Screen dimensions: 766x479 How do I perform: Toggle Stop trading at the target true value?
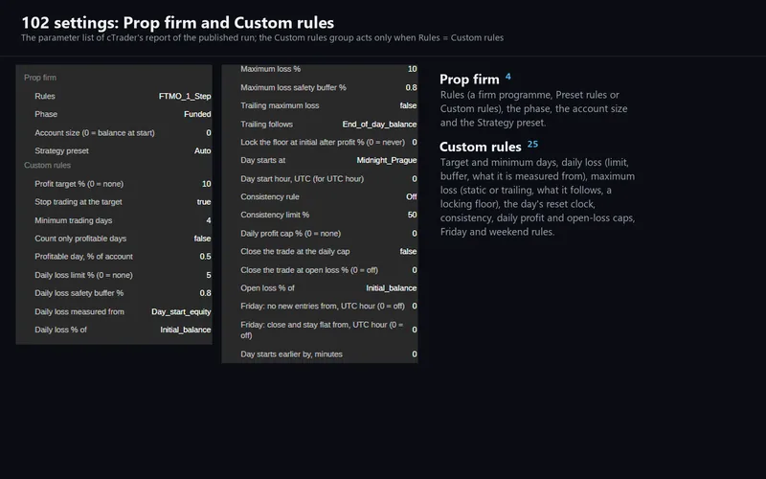[x=204, y=202]
